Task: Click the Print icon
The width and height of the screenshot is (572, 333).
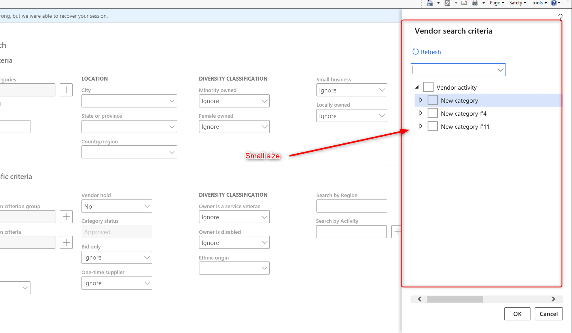Action: coord(474,3)
